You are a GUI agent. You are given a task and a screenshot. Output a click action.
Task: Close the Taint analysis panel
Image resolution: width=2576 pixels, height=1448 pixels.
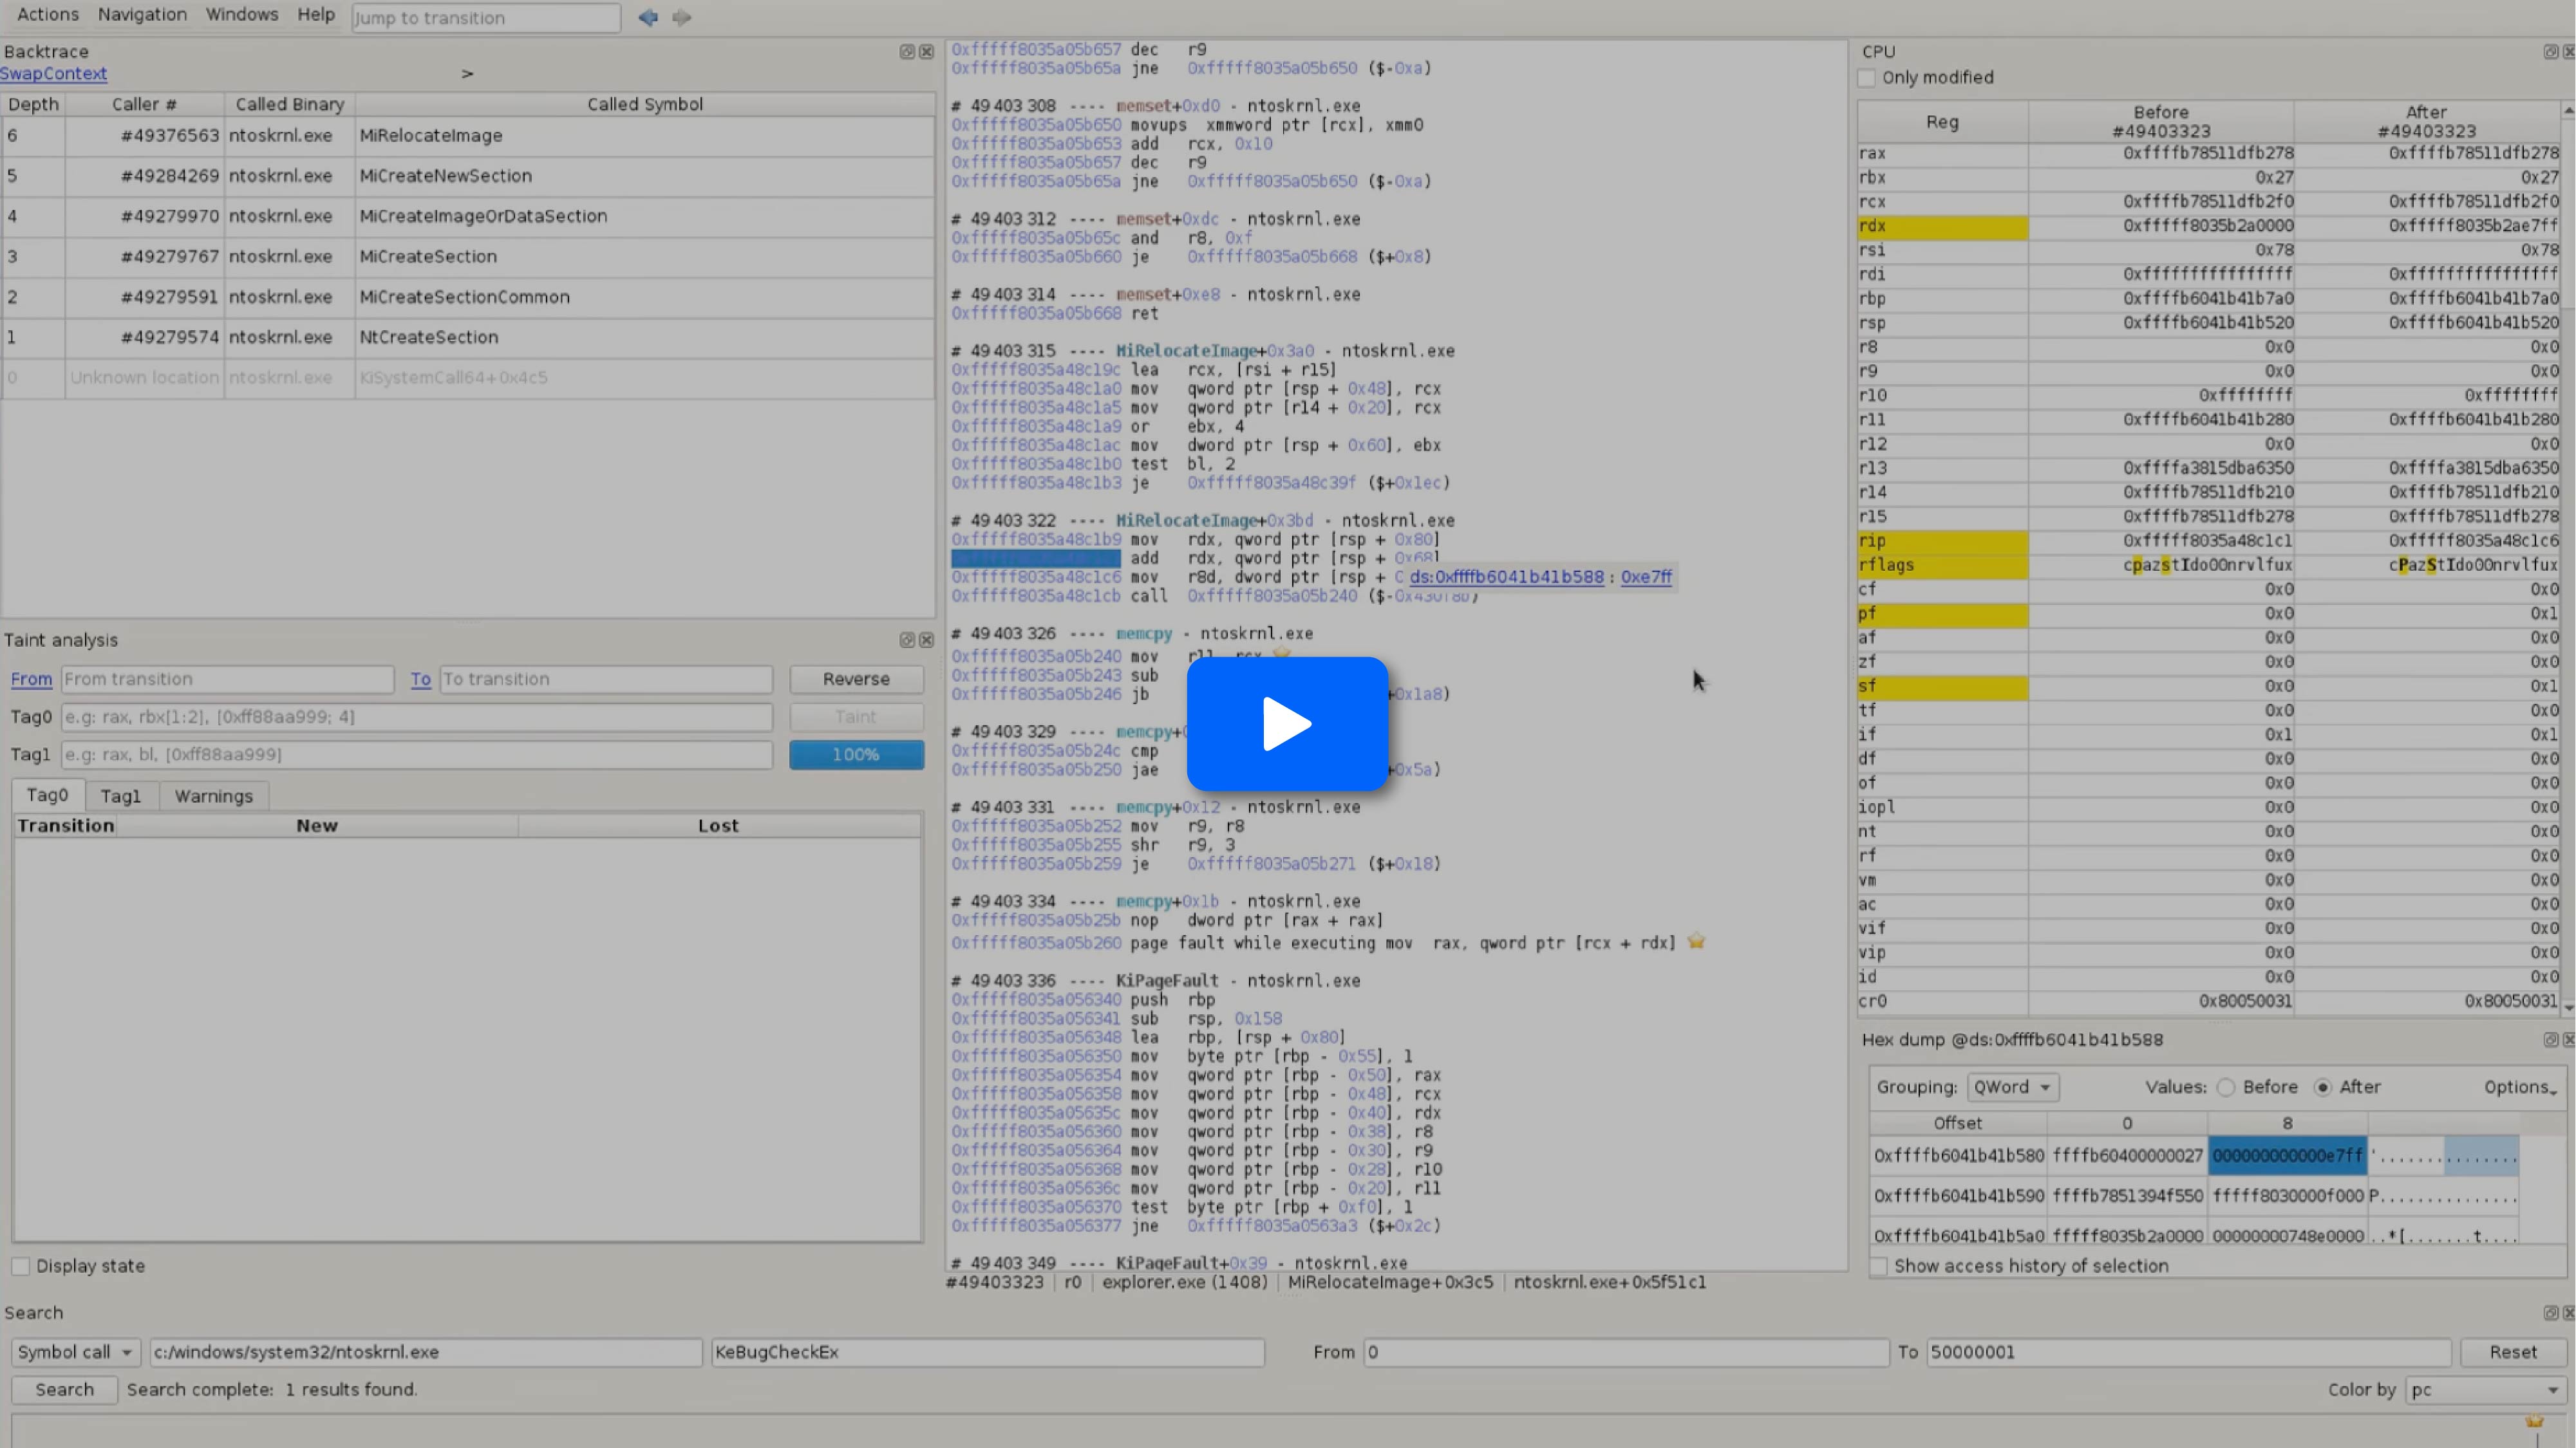(927, 640)
